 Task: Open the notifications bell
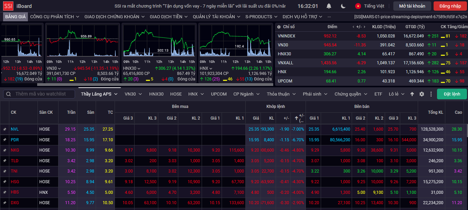click(329, 6)
